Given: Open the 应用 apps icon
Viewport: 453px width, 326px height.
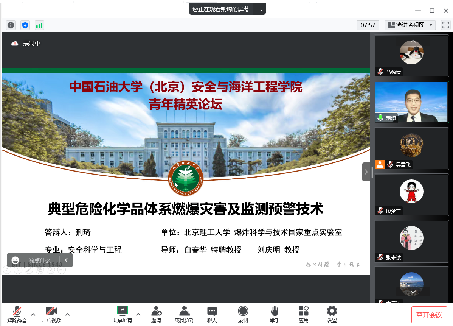Looking at the screenshot, I should coord(304,315).
